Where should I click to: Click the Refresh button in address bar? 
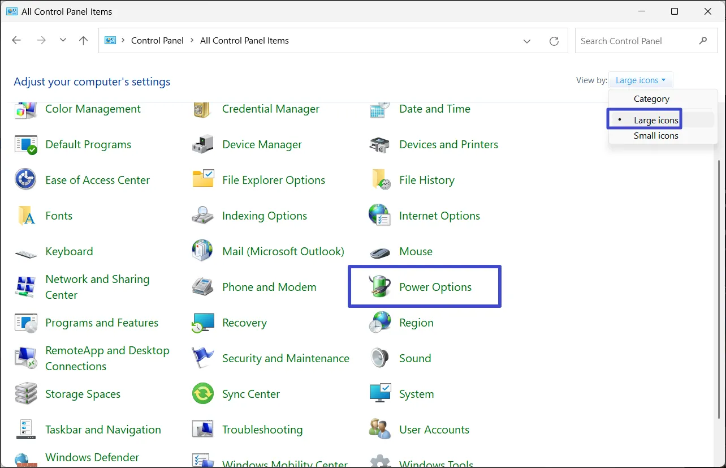(554, 41)
